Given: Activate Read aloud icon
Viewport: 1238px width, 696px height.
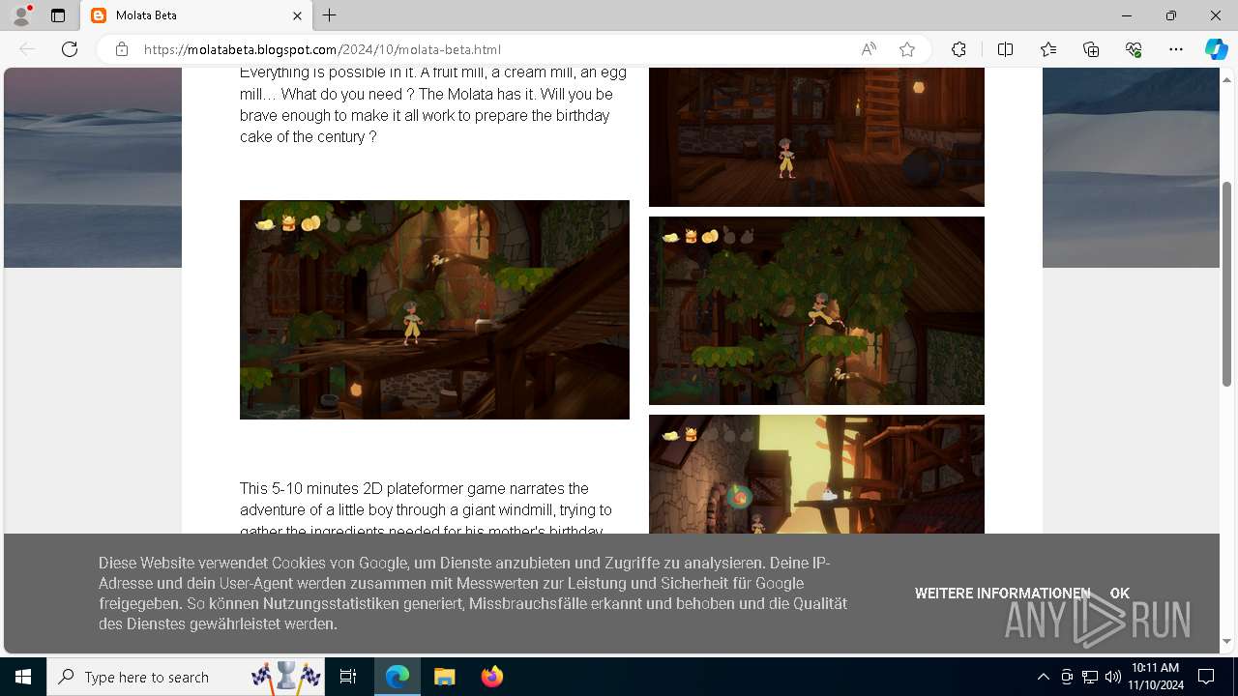Looking at the screenshot, I should [869, 49].
